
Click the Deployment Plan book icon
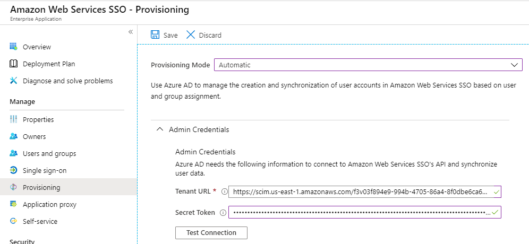point(14,64)
